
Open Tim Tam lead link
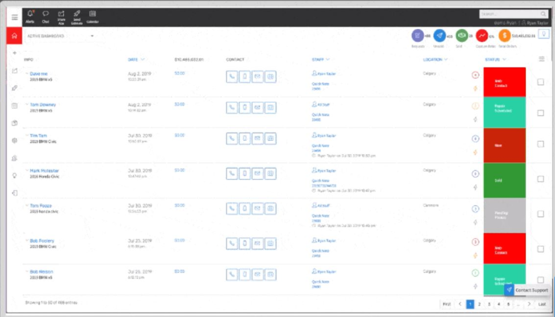click(x=38, y=136)
